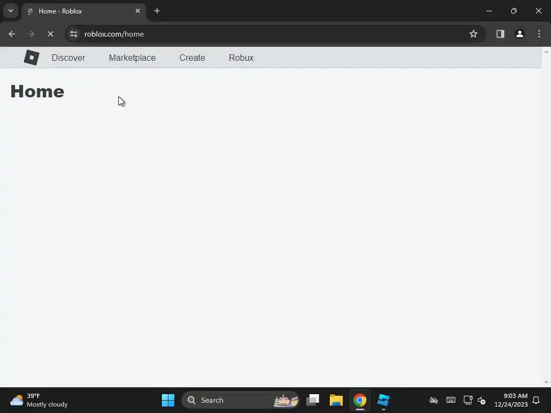Viewport: 551px width, 413px height.
Task: Restore down the Chrome window
Action: pyautogui.click(x=514, y=11)
